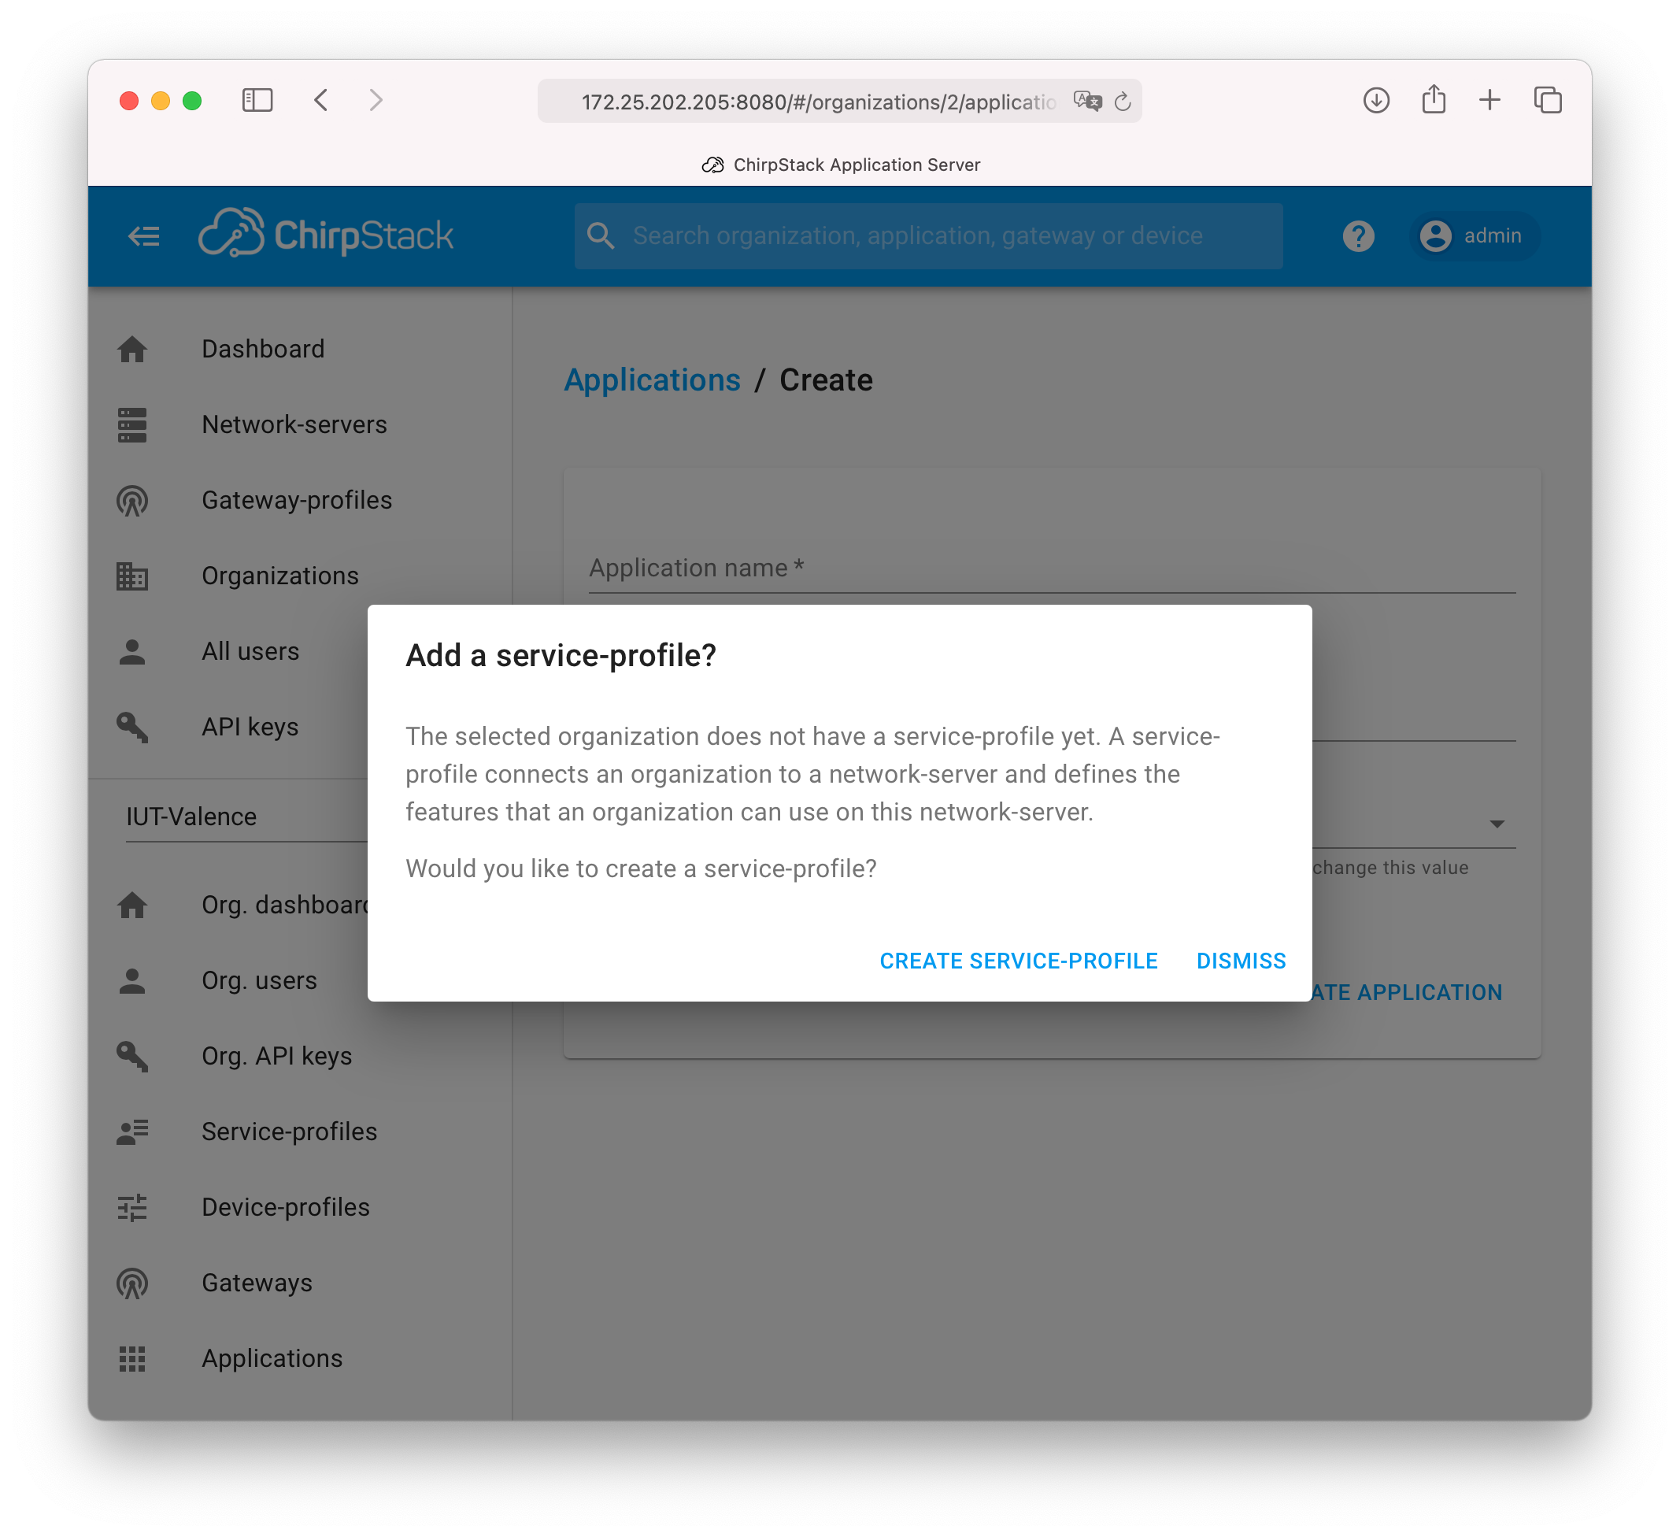Click DISMISS to close dialog

pyautogui.click(x=1241, y=961)
